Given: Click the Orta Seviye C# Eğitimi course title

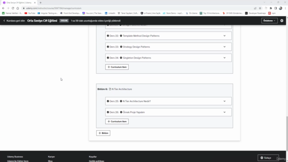Looking at the screenshot, I should 42,21.
